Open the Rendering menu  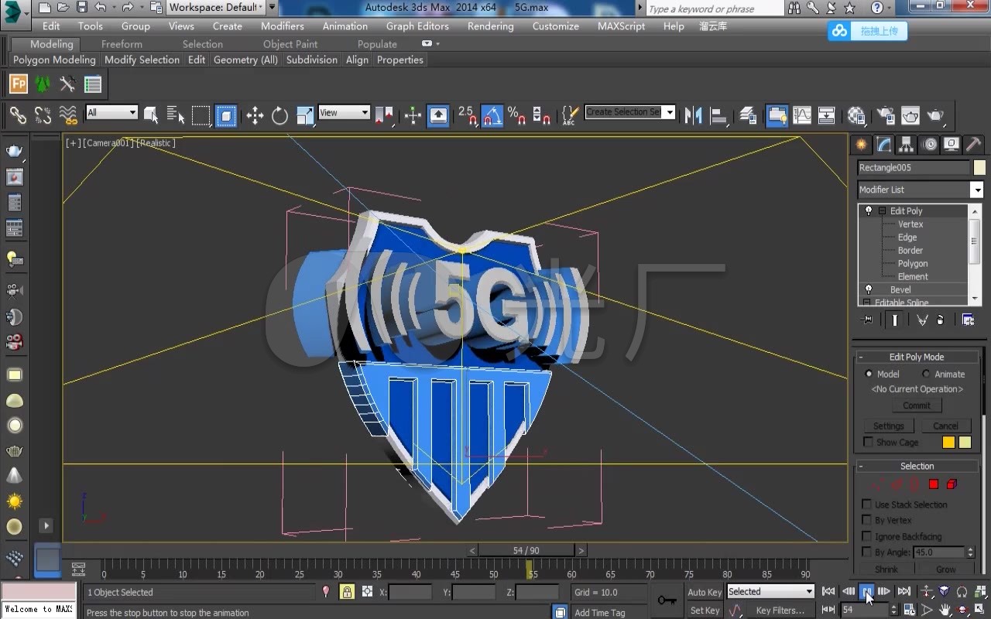490,26
